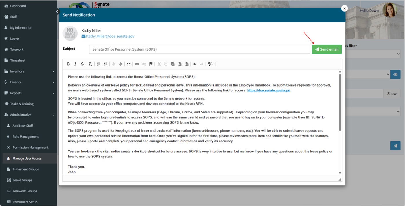Insert a bulleted list

pos(106,64)
